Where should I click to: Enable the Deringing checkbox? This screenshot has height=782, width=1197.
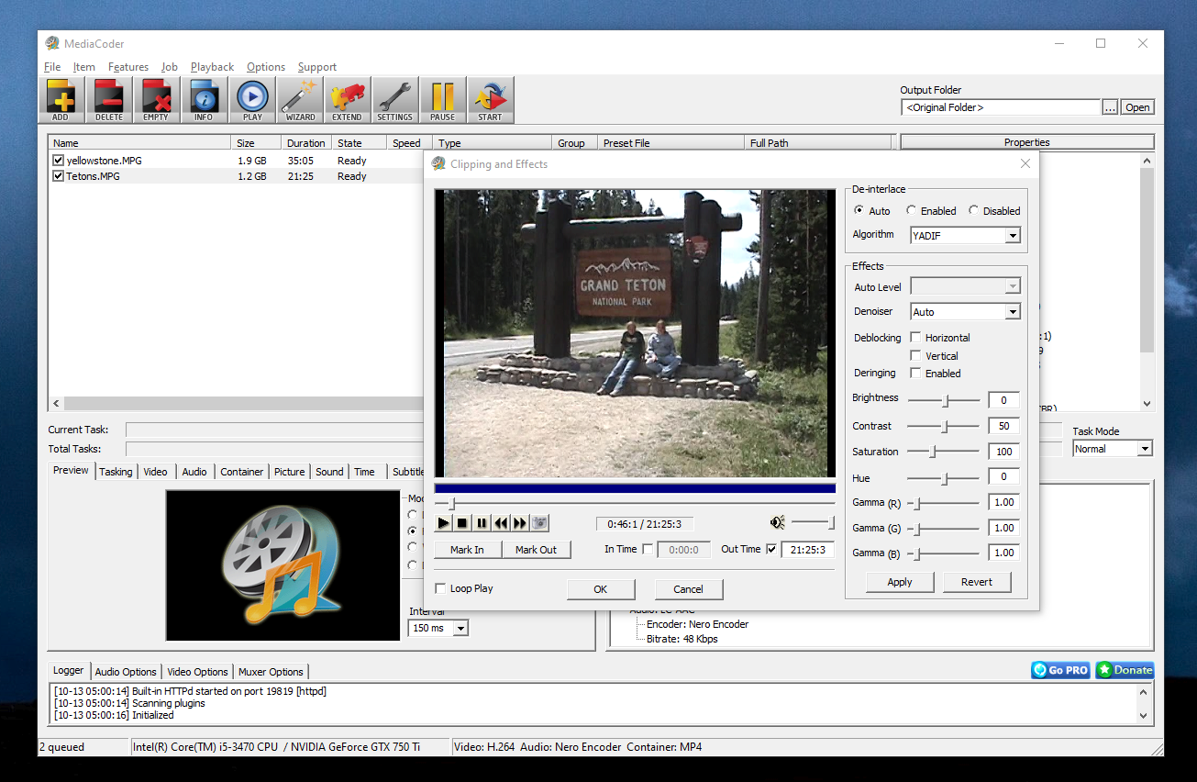(915, 373)
